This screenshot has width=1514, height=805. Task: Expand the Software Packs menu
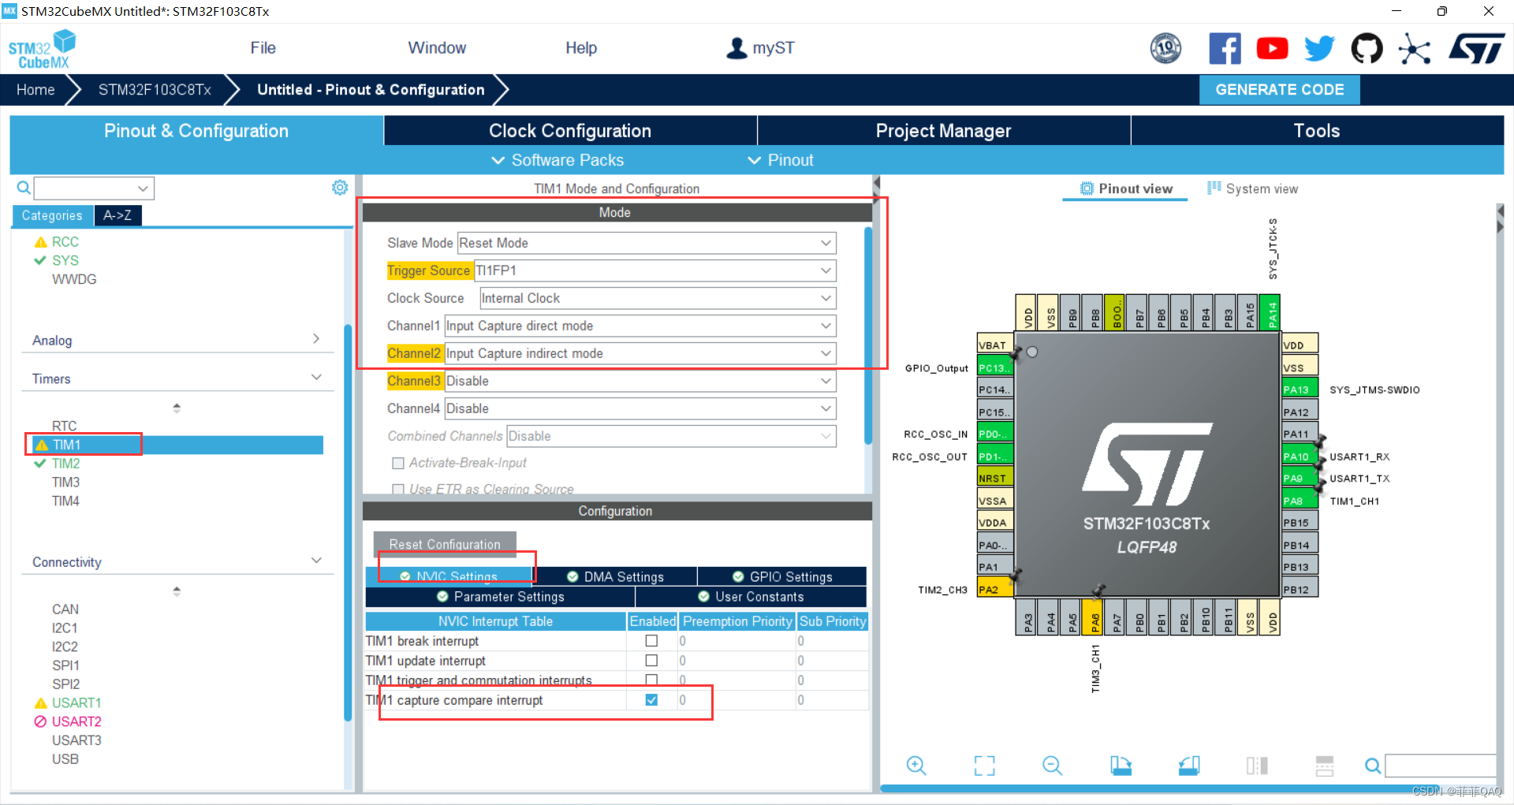point(557,160)
